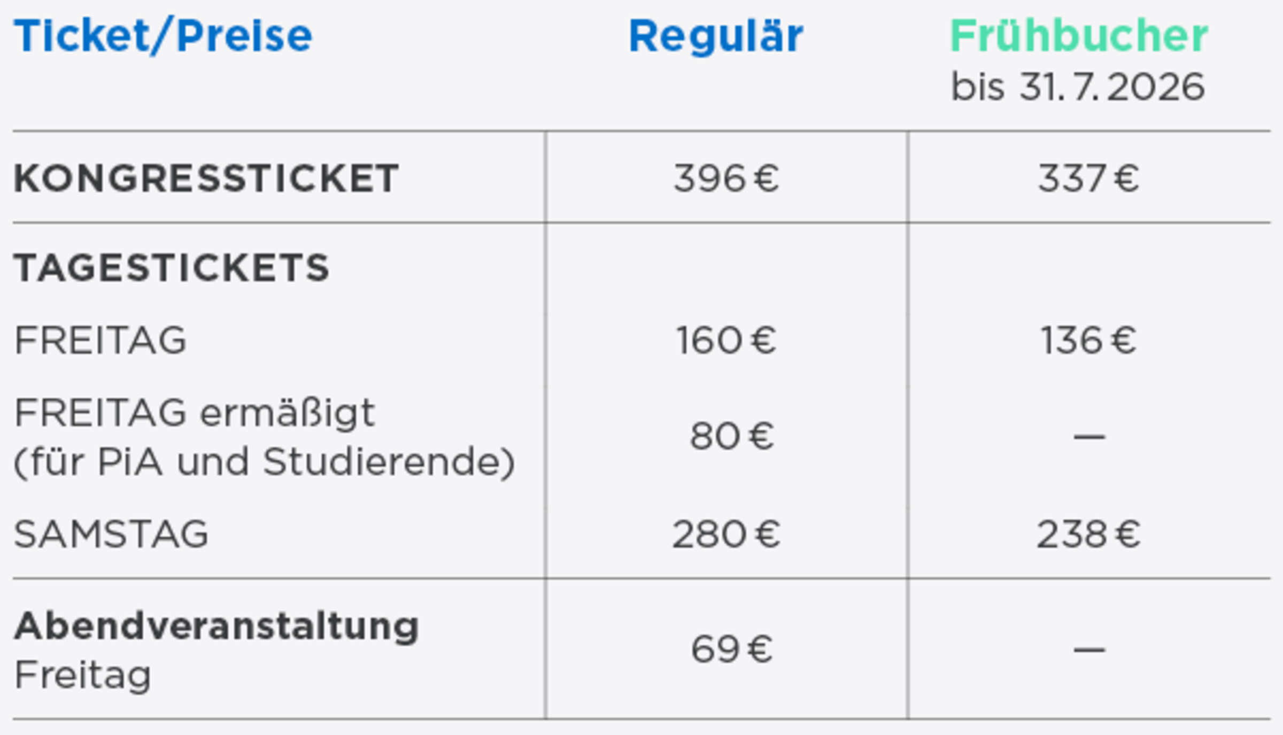Click the 160 € regular Friday price

pyautogui.click(x=726, y=340)
